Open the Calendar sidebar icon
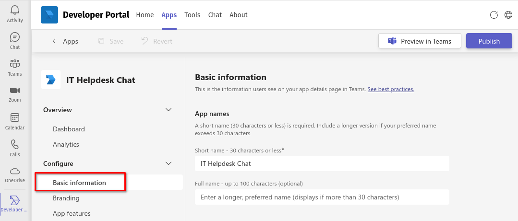Viewport: 518px width, 221px height. 15,117
